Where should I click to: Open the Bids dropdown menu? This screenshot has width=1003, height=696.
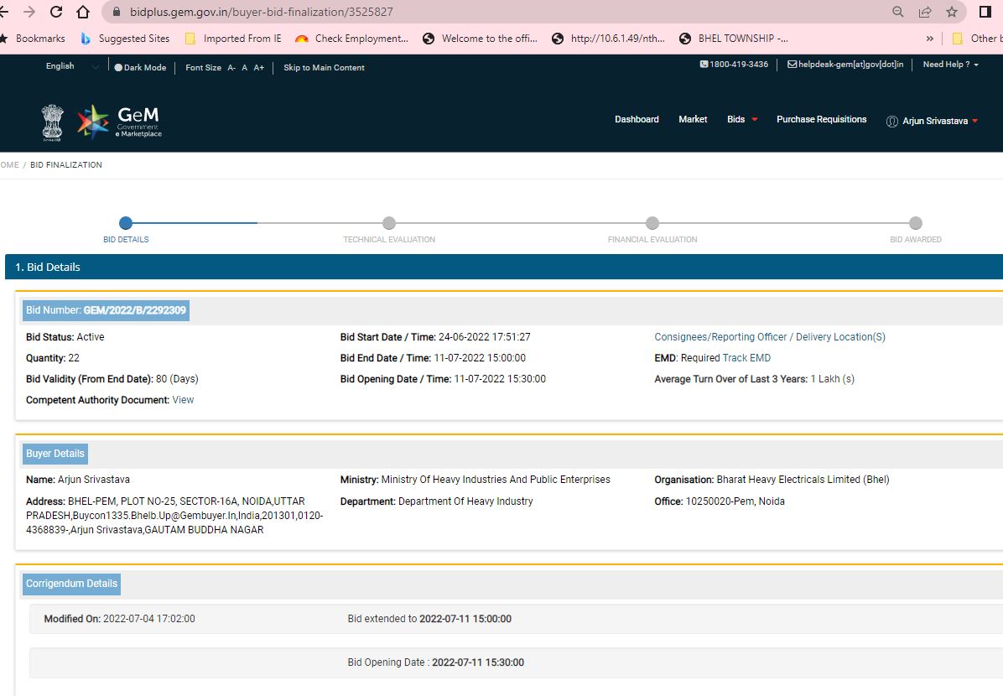(741, 119)
